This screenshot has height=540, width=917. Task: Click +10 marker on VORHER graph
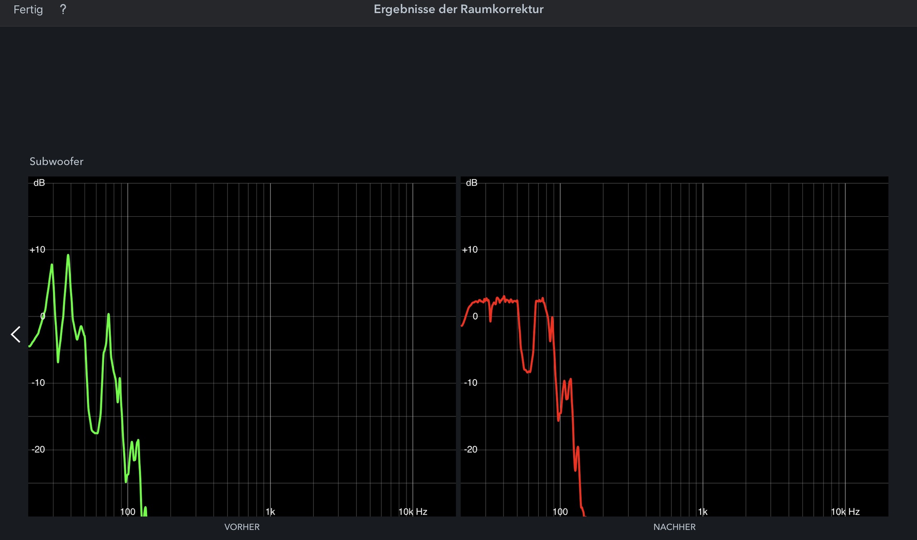tap(38, 250)
